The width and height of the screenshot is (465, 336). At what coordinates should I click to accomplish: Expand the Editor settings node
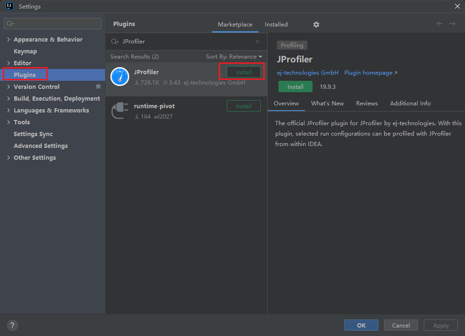(9, 63)
